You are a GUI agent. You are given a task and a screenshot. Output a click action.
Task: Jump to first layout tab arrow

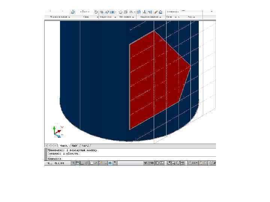coord(46,146)
